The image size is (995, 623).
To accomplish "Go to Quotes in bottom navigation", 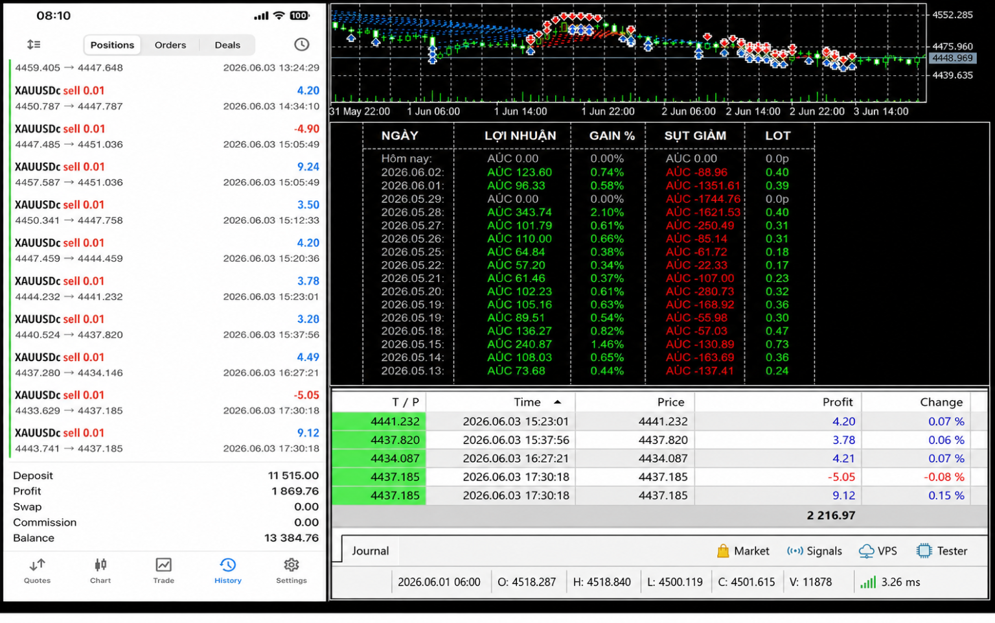I will click(37, 571).
